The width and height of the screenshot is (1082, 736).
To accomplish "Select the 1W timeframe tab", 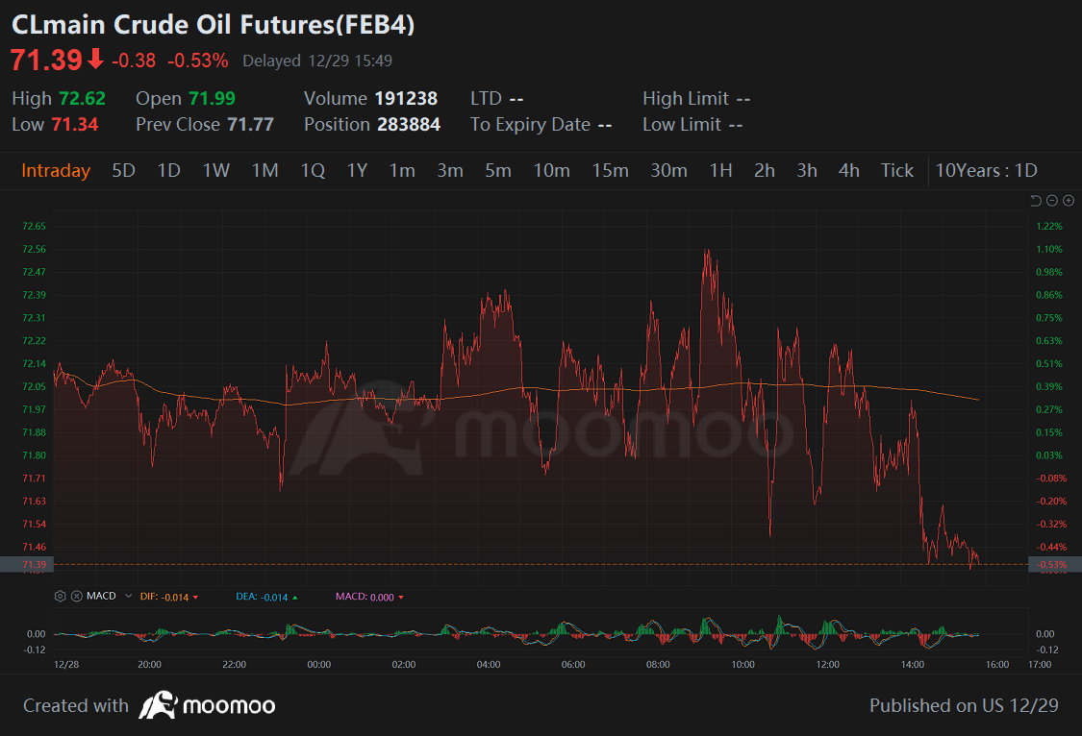I will pos(215,170).
